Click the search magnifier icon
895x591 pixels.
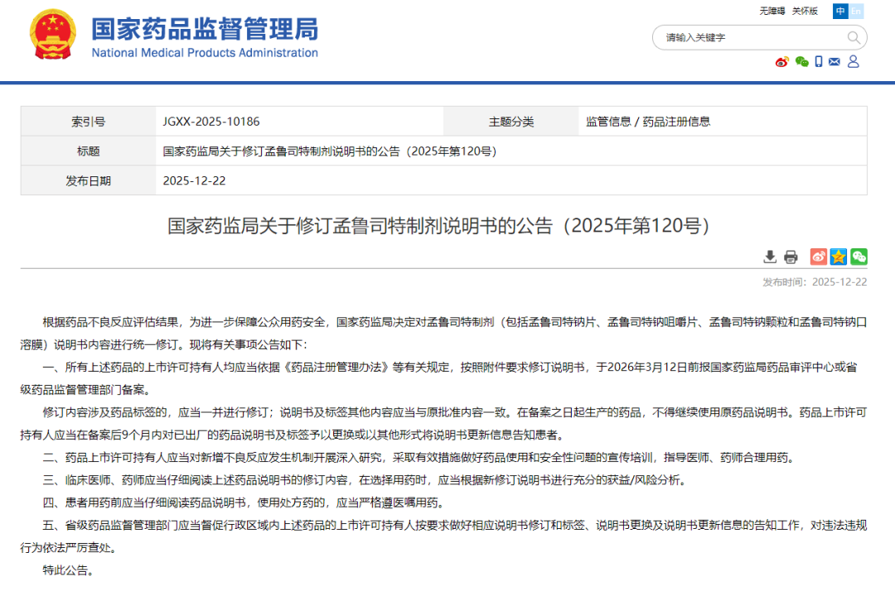[854, 36]
